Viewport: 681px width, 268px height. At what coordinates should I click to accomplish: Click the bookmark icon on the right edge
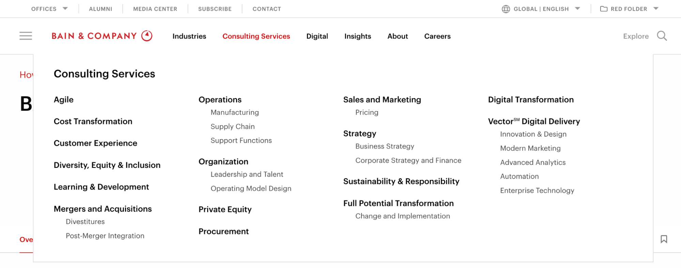[x=664, y=239]
